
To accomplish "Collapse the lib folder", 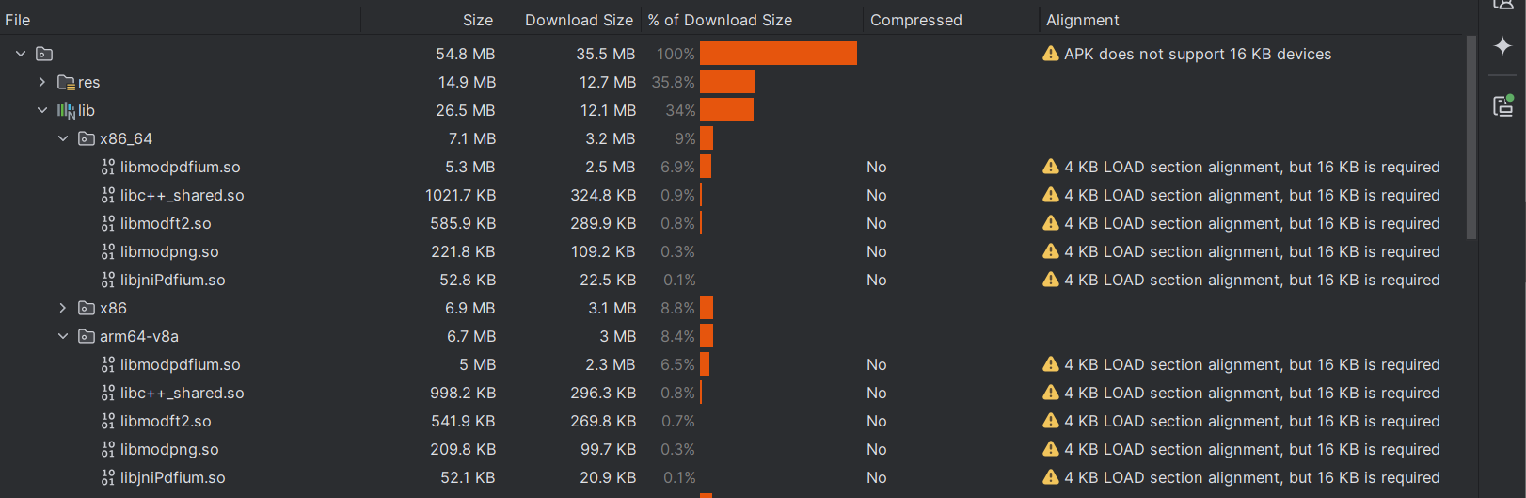I will point(42,110).
